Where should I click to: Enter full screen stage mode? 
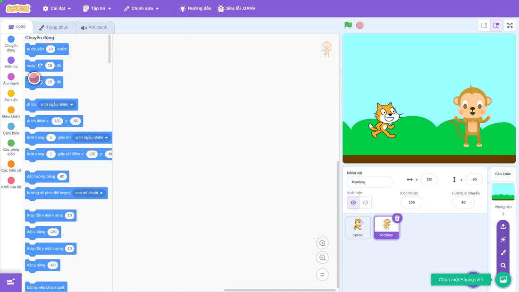point(510,25)
